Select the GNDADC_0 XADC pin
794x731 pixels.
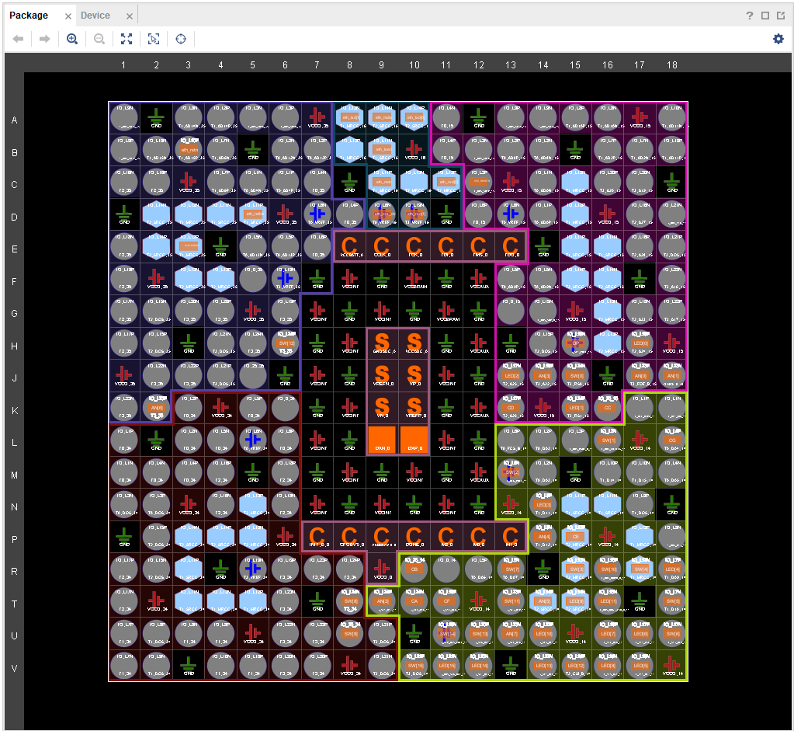[x=381, y=343]
